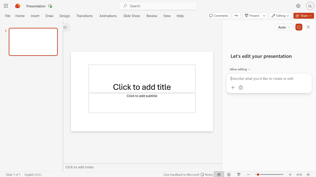Image resolution: width=316 pixels, height=177 pixels.
Task: Open the File menu
Action: [x=8, y=16]
